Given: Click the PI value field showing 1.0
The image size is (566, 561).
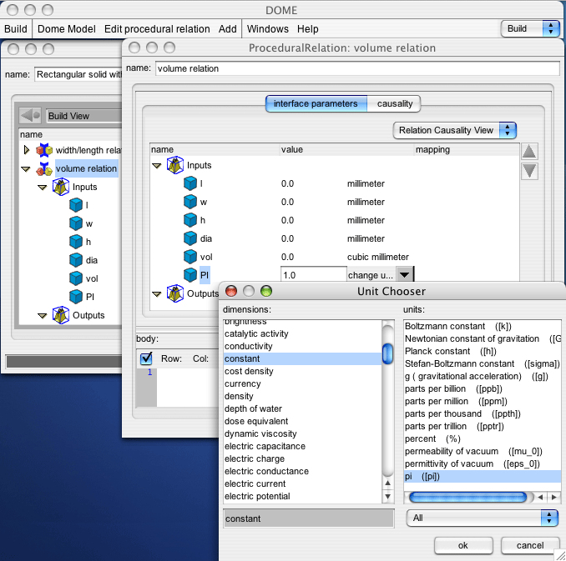Looking at the screenshot, I should click(313, 275).
